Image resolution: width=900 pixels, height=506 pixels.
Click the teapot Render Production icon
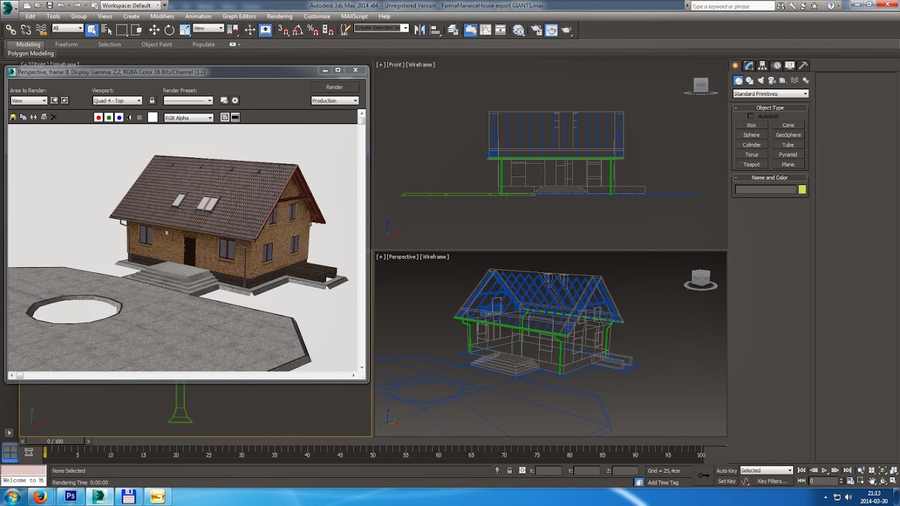point(566,30)
